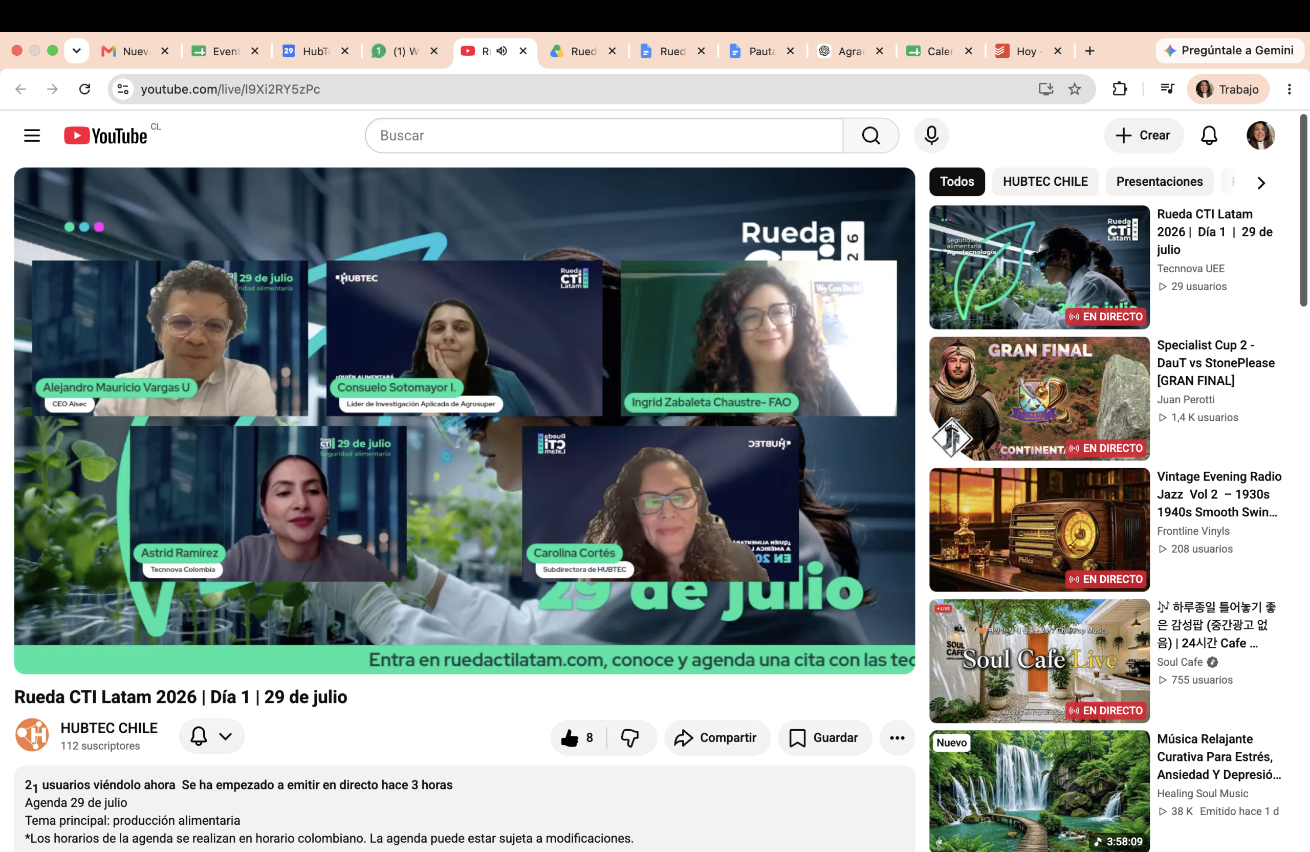This screenshot has width=1310, height=852.
Task: Click '112 suscriptores' subscriber count text
Action: (100, 746)
